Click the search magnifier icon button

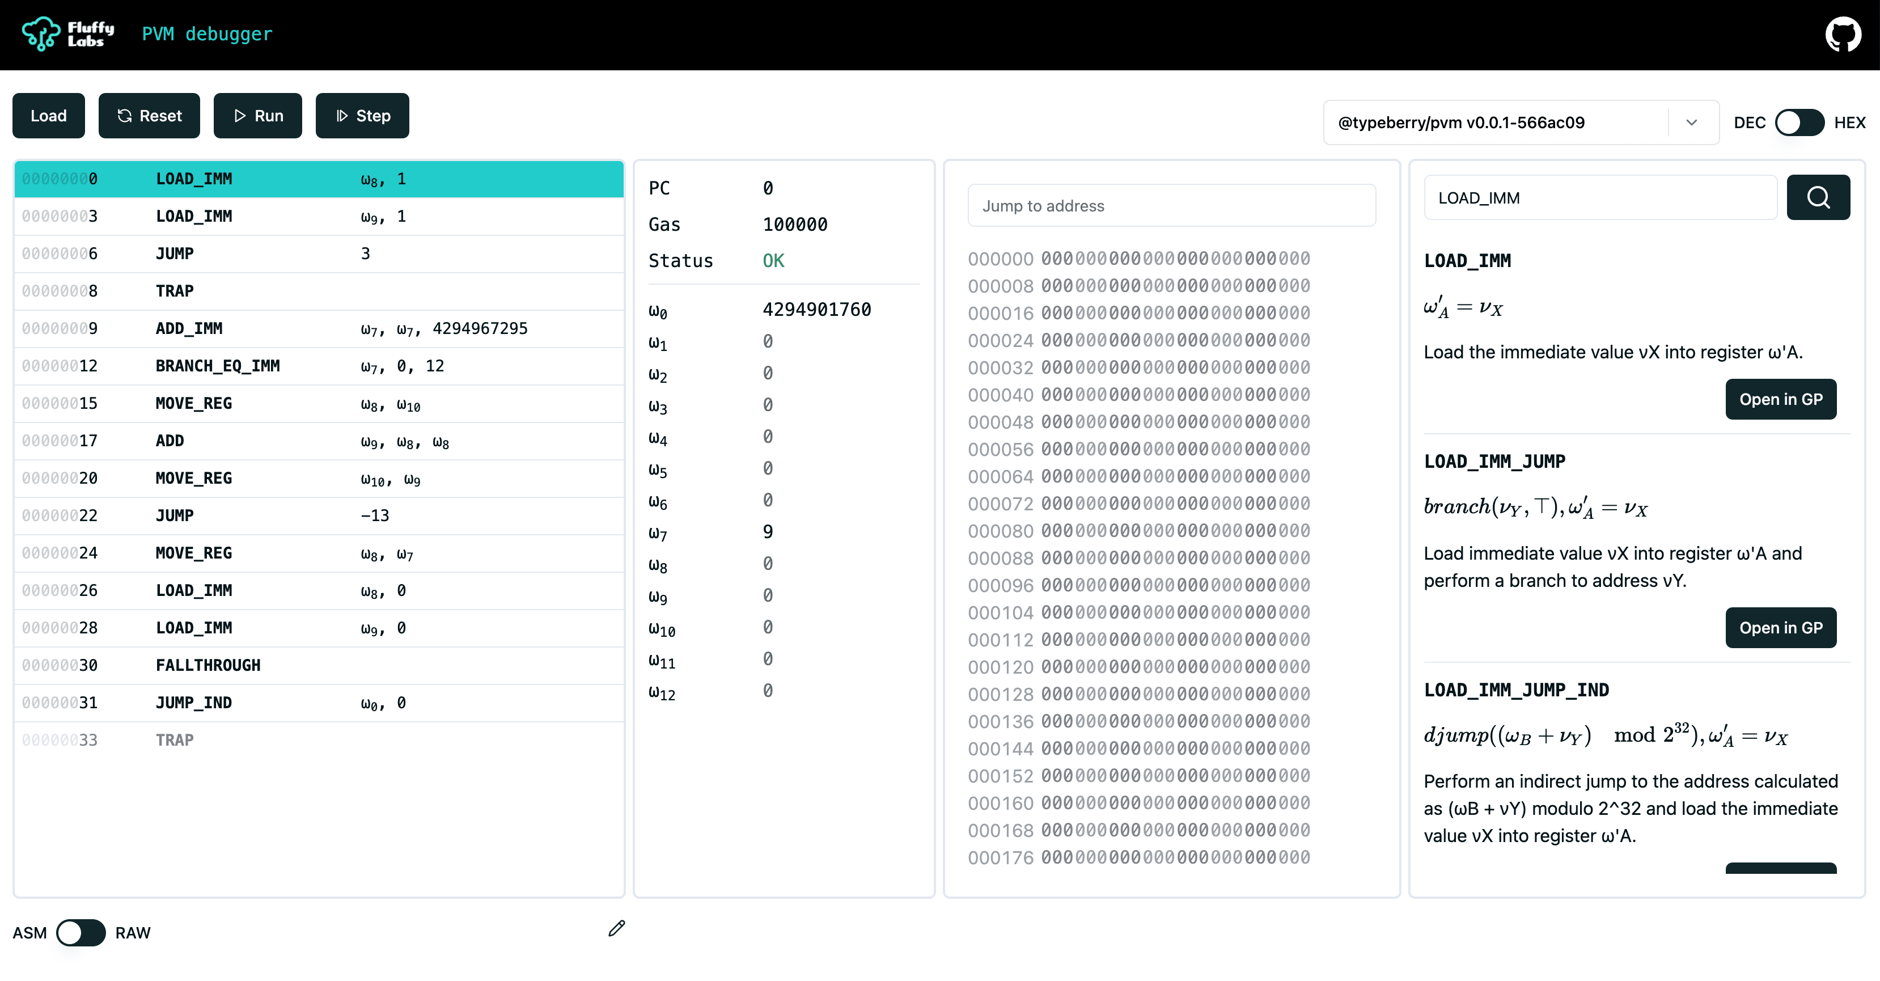point(1817,197)
